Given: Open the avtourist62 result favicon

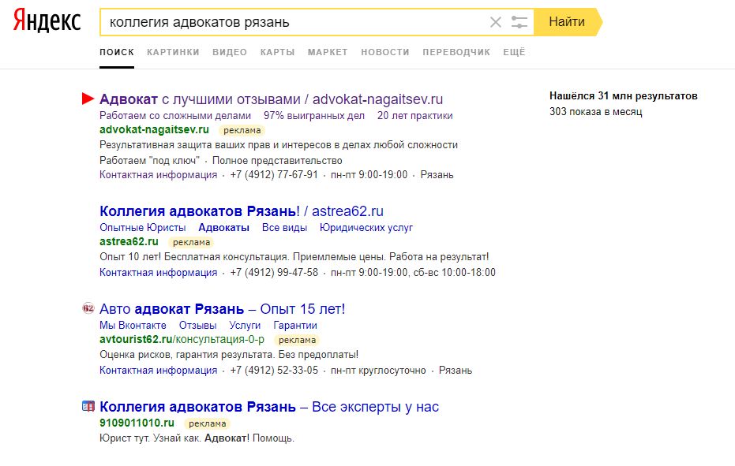Looking at the screenshot, I should tap(88, 308).
